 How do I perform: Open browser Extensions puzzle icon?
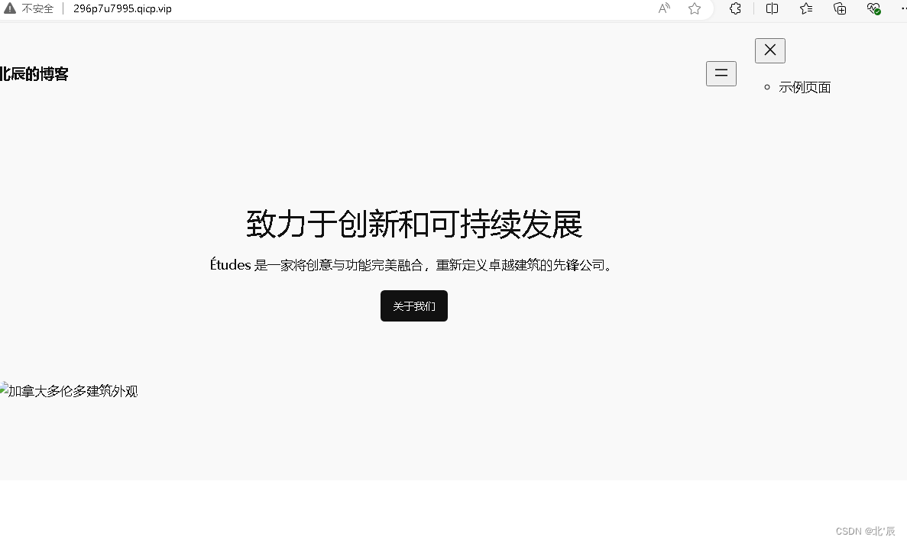pos(735,8)
